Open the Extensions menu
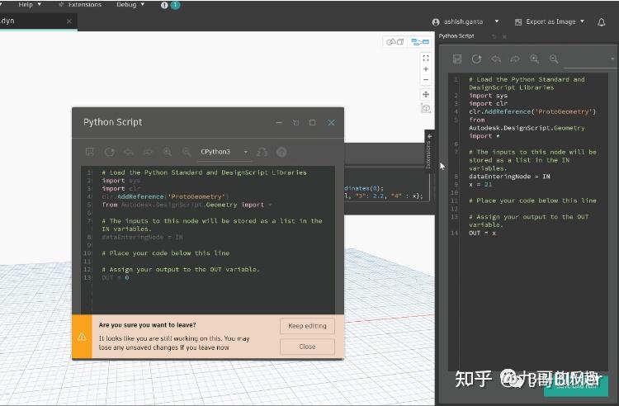The height and width of the screenshot is (406, 619). pos(80,5)
